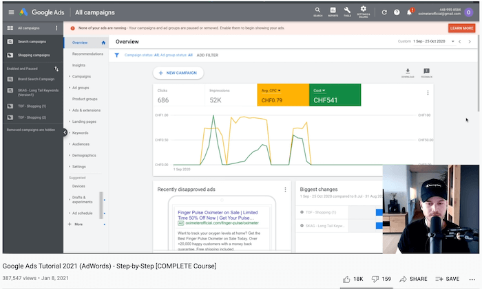
Task: Open the help question mark icon
Action: click(397, 12)
